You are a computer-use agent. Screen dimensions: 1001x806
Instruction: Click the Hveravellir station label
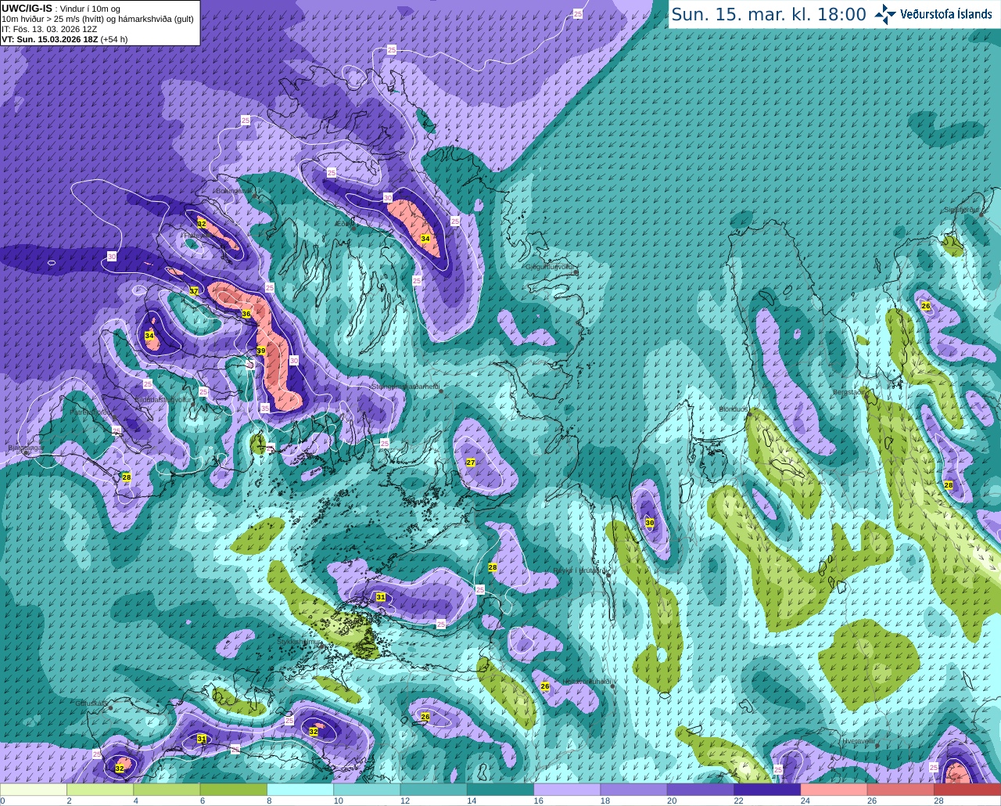[858, 741]
